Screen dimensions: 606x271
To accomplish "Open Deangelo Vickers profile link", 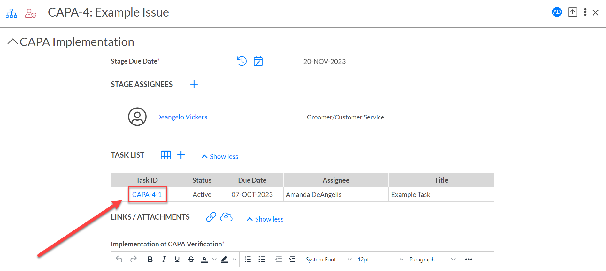I will [181, 117].
